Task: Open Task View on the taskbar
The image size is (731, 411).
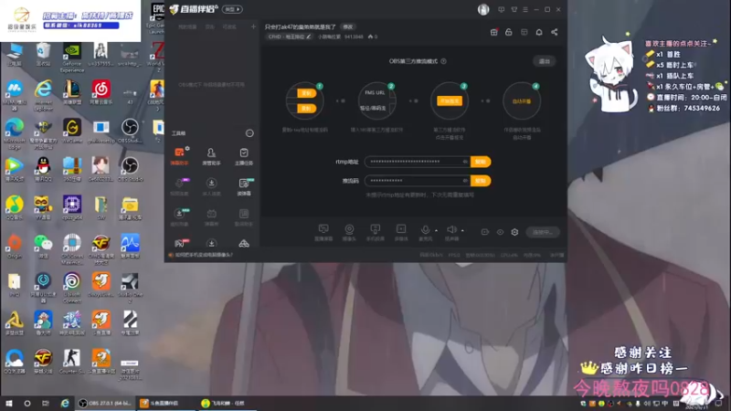Action: 45,403
